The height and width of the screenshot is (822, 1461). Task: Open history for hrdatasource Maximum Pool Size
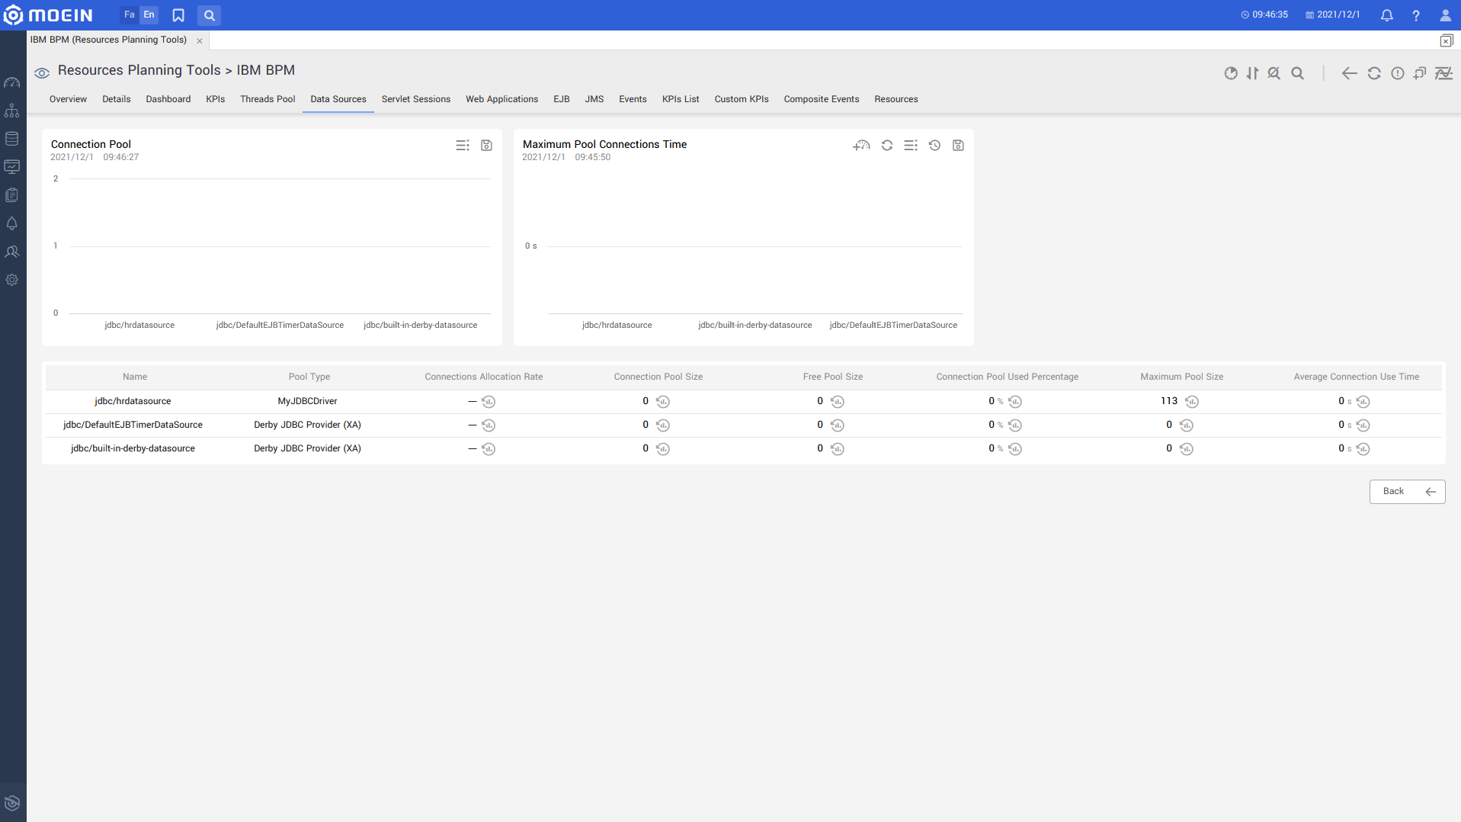(x=1192, y=402)
